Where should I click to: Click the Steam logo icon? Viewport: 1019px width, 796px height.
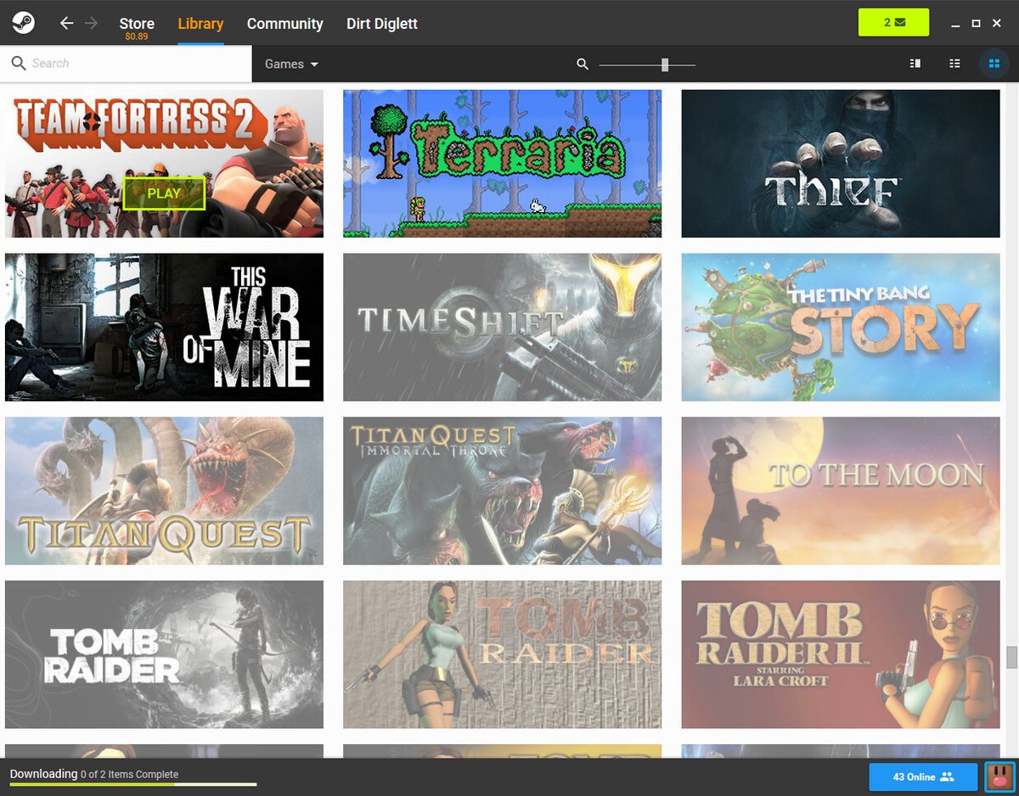(x=23, y=22)
